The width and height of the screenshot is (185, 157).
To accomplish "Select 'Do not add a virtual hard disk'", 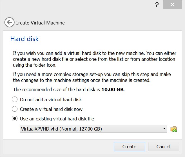I will click(x=15, y=100).
